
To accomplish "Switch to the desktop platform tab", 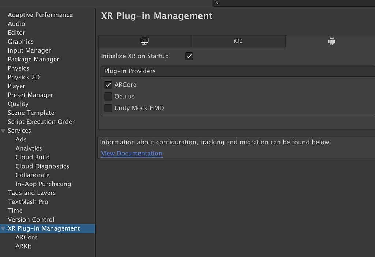I will click(145, 41).
